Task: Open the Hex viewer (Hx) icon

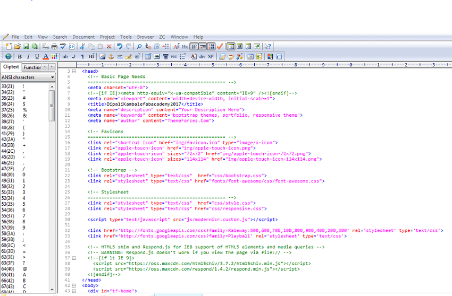Action: pos(185,46)
